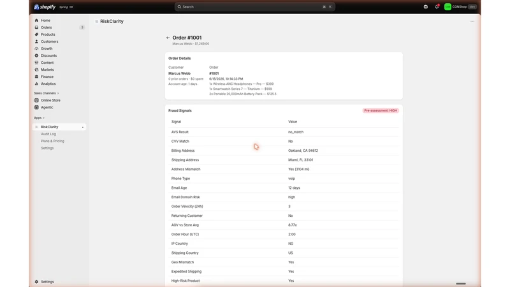Click the pin toggle next to RiskClarity
510x287 pixels.
(83, 127)
